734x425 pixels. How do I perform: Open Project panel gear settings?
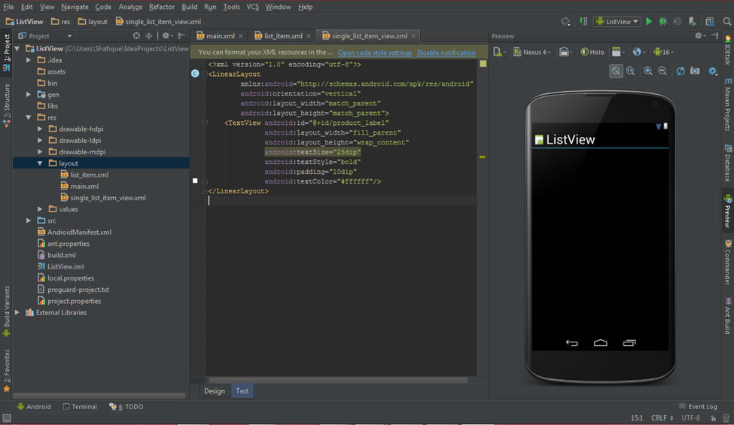click(x=166, y=35)
